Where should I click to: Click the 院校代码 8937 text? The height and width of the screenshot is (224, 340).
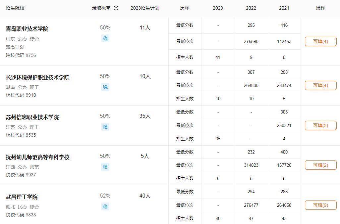[x=21, y=175]
